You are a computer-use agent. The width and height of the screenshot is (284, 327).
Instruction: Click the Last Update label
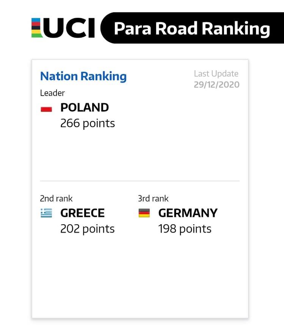pos(216,74)
